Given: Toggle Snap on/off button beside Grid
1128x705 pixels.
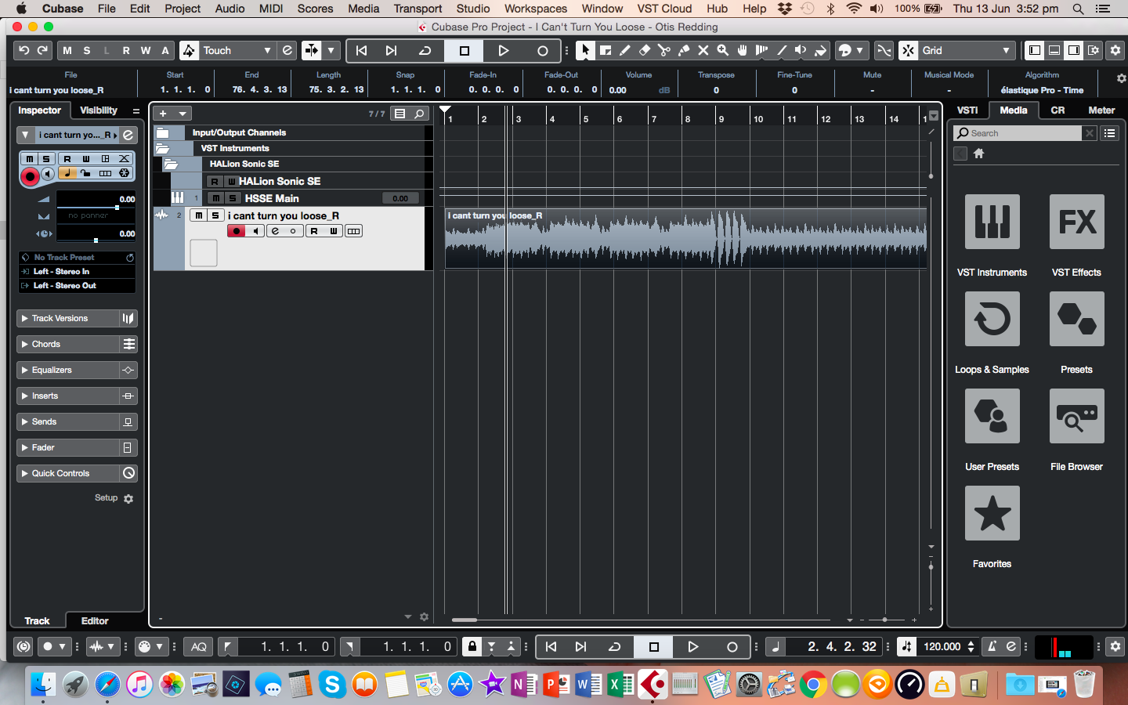Looking at the screenshot, I should pyautogui.click(x=908, y=50).
